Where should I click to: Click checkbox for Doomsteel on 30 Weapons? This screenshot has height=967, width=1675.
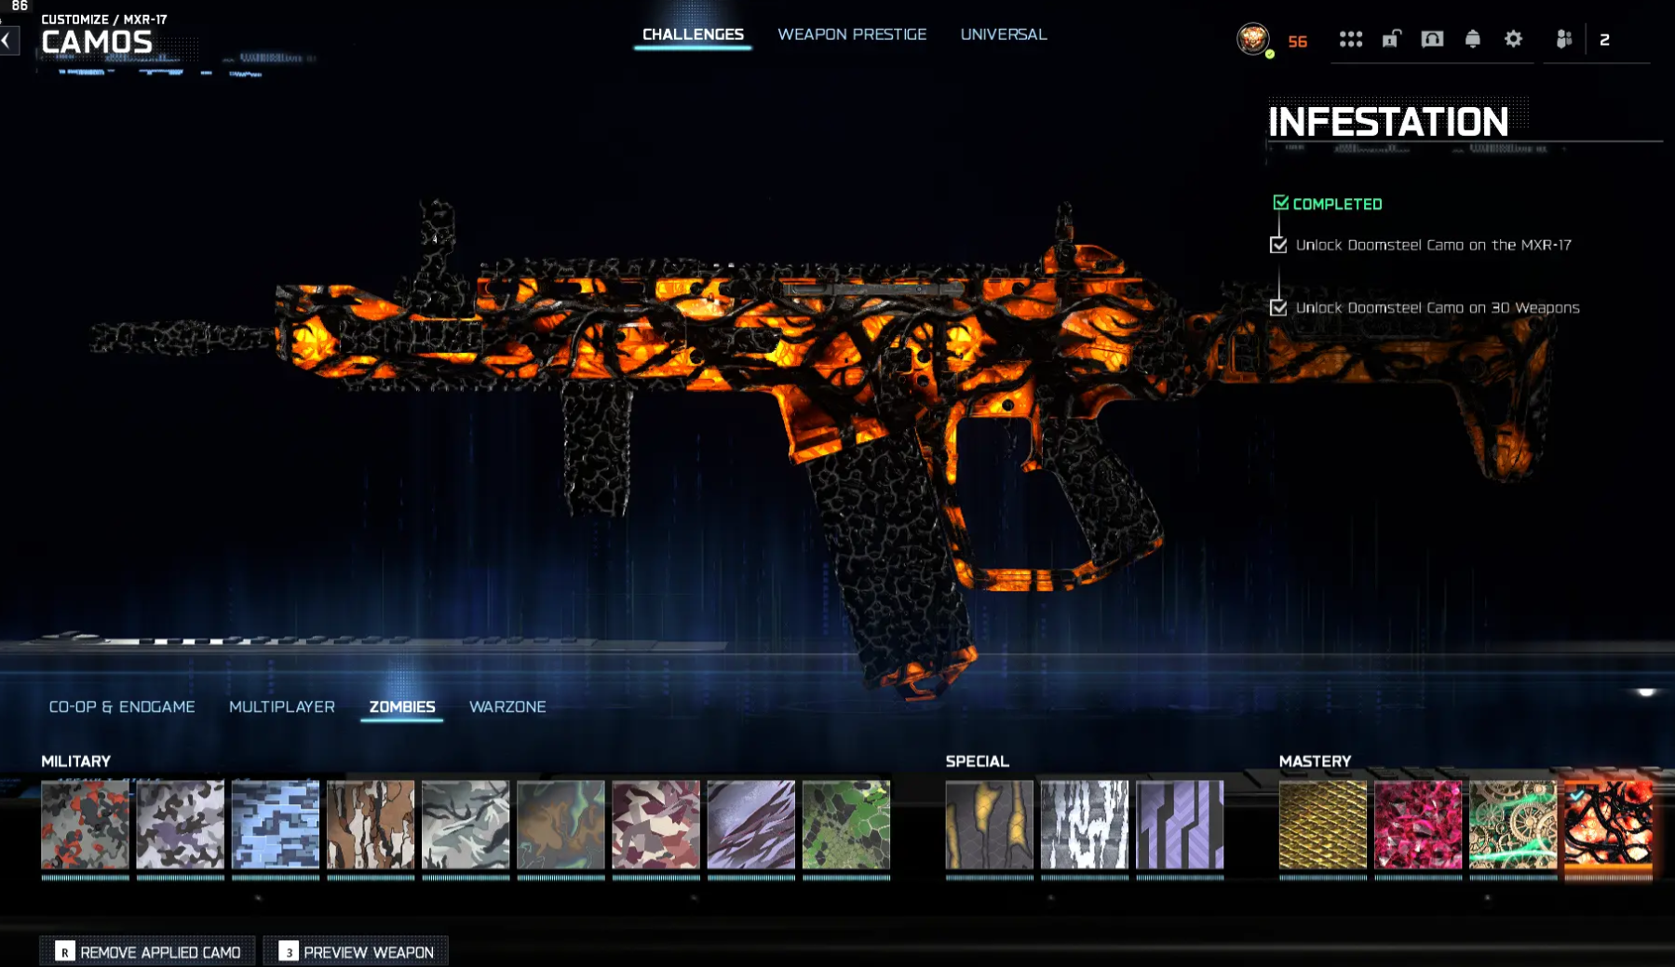point(1278,307)
